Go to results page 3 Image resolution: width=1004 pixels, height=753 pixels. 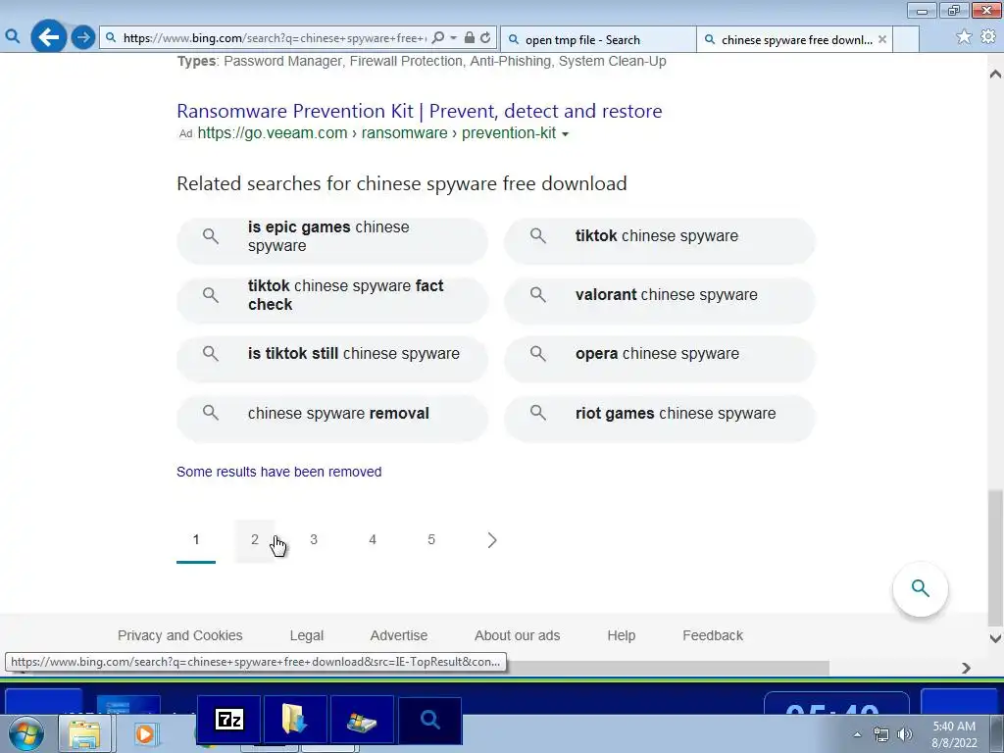coord(314,540)
